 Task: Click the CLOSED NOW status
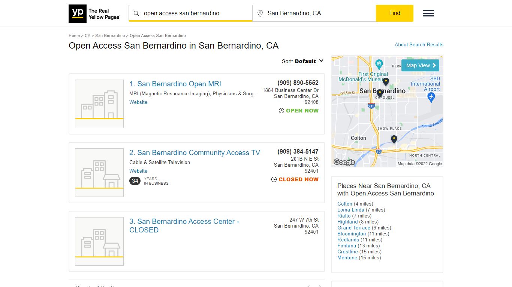tap(295, 179)
